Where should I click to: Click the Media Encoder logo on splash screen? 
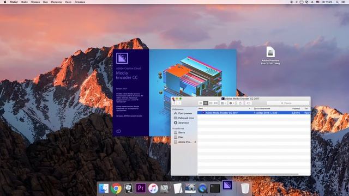(122, 58)
